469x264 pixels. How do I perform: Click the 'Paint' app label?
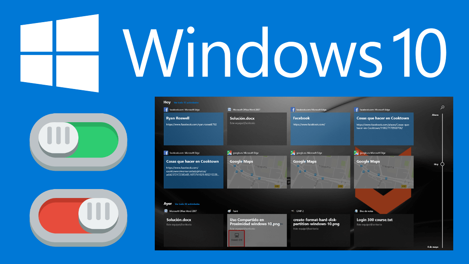point(235,211)
